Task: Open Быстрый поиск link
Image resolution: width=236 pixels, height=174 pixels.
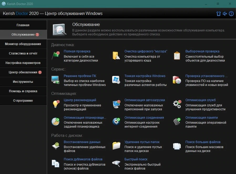Action: [136, 159]
